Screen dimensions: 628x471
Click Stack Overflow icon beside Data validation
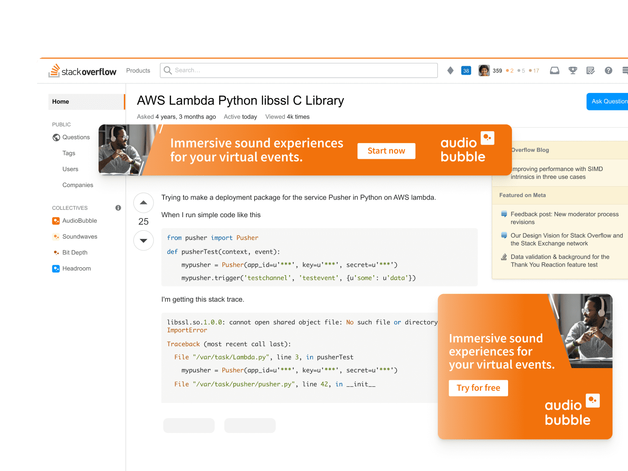[x=504, y=257]
